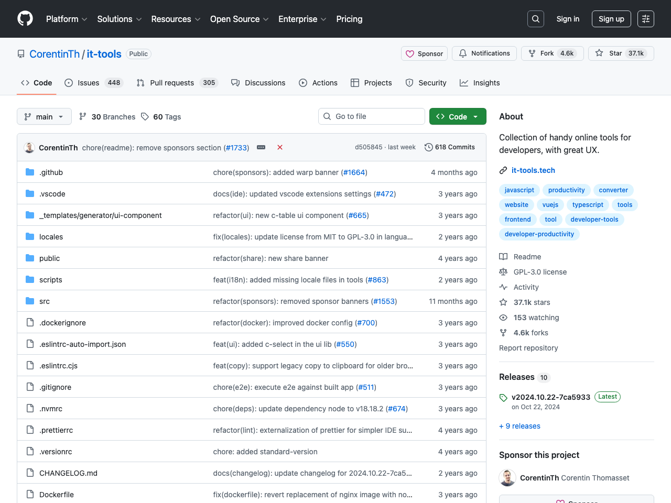Image resolution: width=671 pixels, height=503 pixels.
Task: Open the Platform navigation dropdown
Action: (66, 19)
